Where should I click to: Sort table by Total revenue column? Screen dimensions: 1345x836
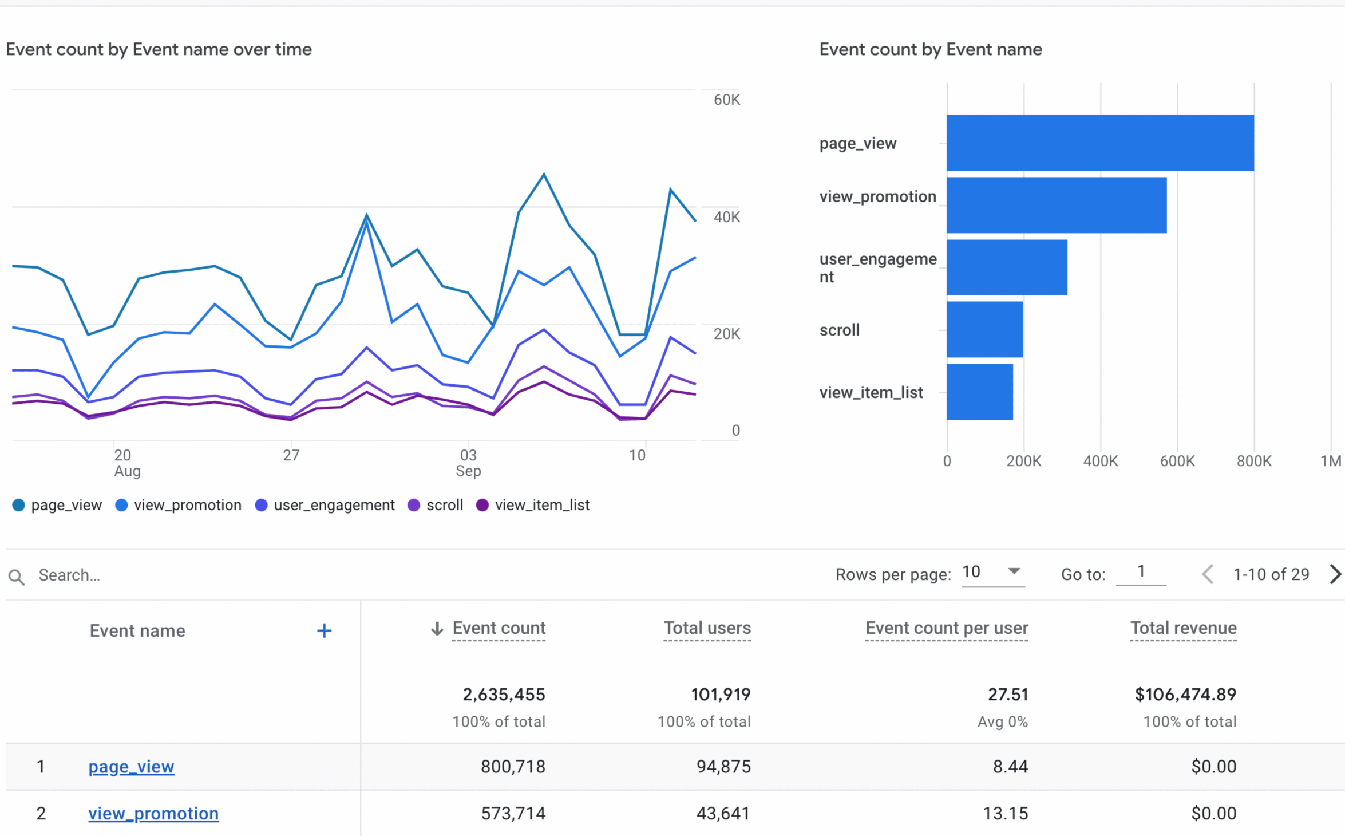1183,628
